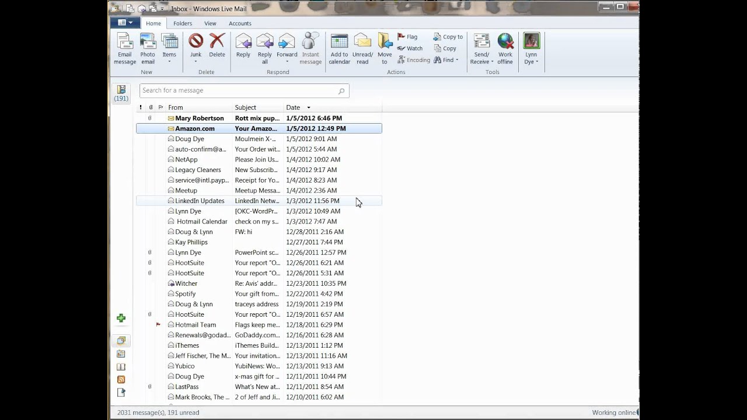Open the Items dropdown in New group
This screenshot has height=420, width=747.
click(x=169, y=49)
